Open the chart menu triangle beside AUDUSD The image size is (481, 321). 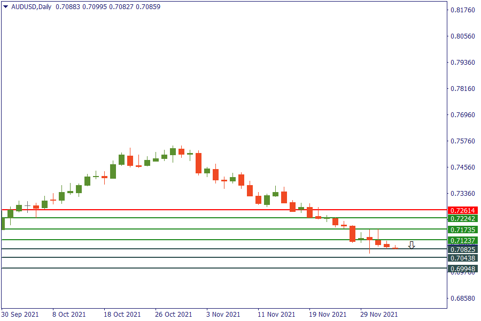tap(5, 6)
